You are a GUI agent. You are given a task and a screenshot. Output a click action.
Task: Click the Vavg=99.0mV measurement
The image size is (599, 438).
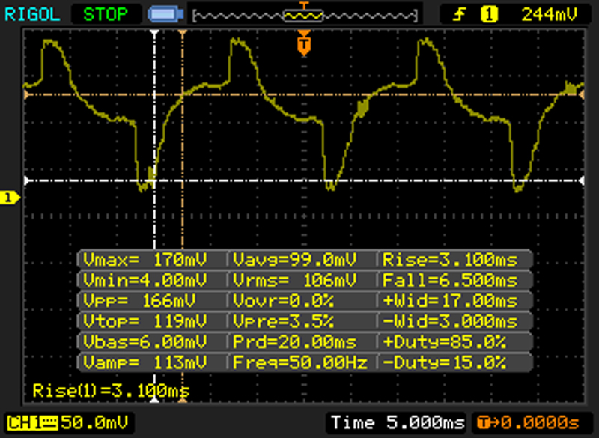pos(294,260)
